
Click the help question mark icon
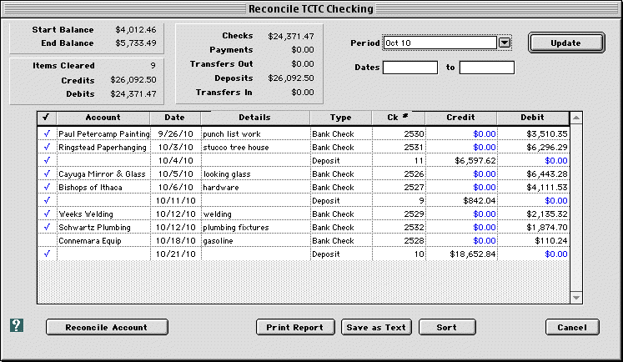point(17,326)
